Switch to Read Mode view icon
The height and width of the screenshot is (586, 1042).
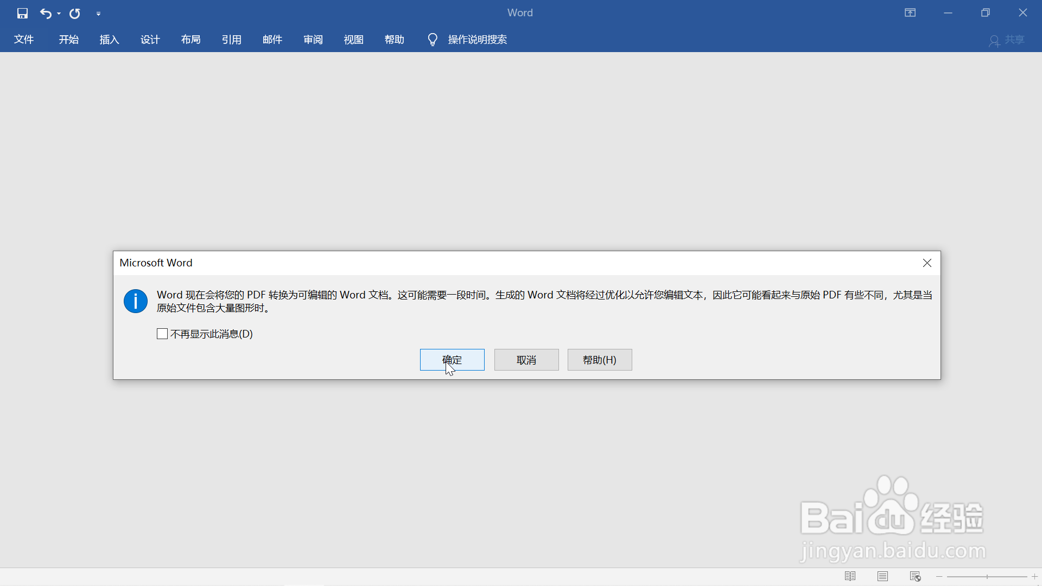(850, 576)
